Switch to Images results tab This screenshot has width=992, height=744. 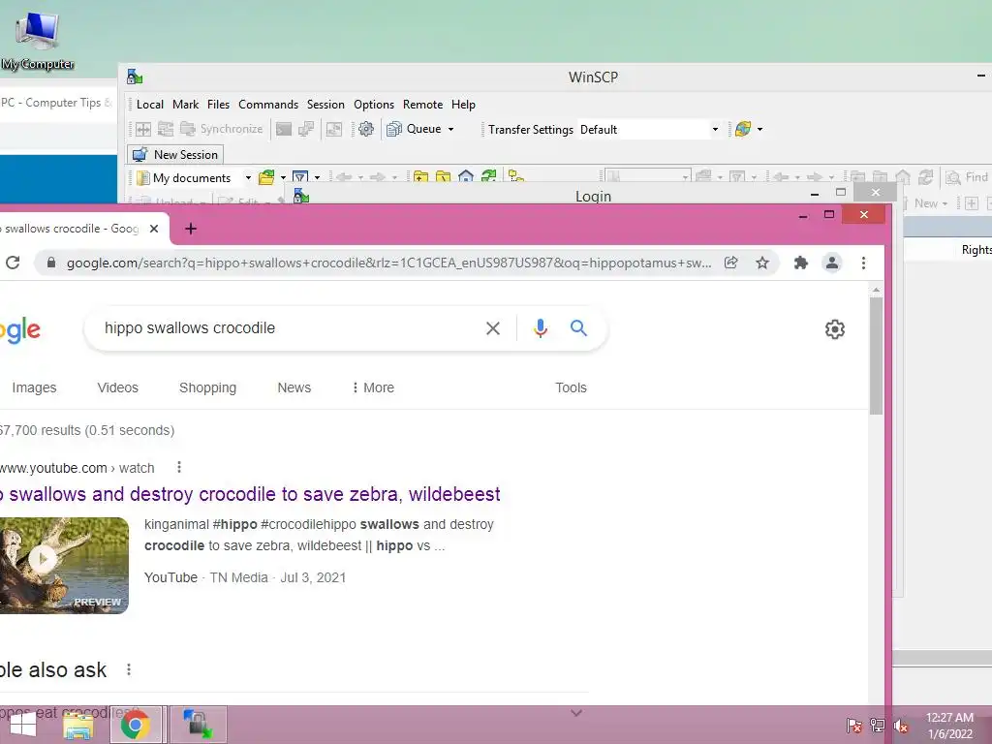(x=34, y=387)
